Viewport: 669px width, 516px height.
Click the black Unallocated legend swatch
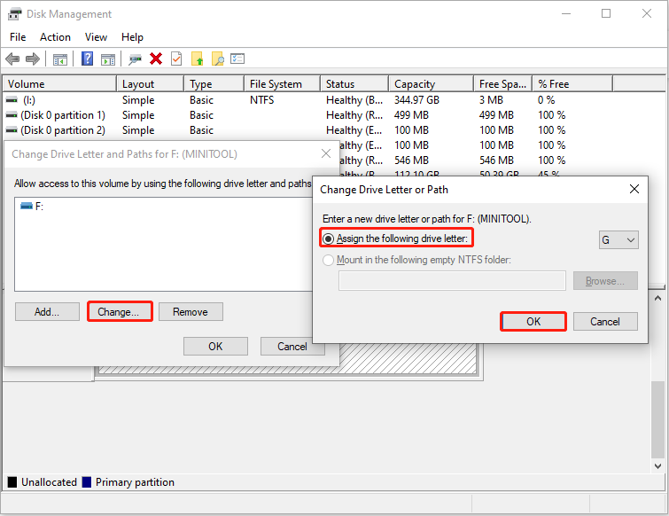pos(12,481)
